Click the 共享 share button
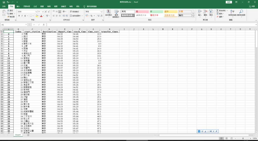Screen dimensions: 258x141 click(x=252, y=6)
